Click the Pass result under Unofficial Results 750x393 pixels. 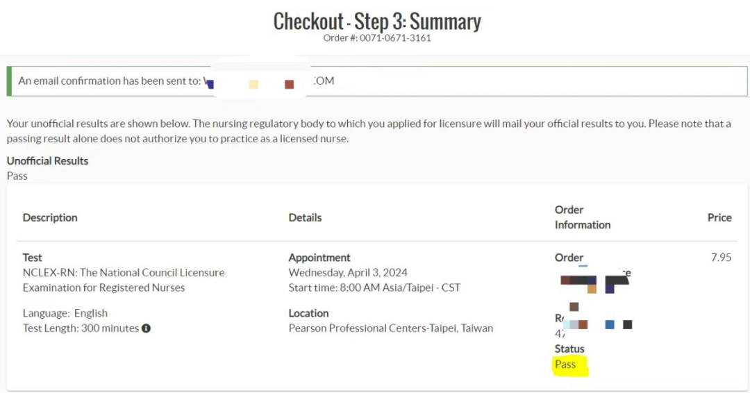click(17, 176)
